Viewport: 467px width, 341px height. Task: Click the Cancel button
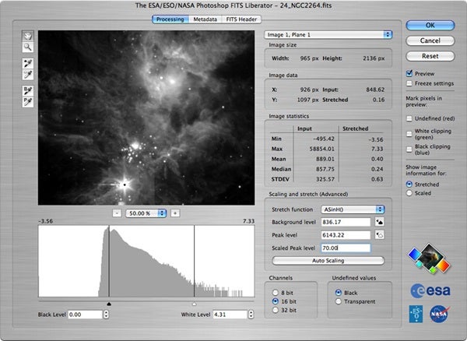430,40
